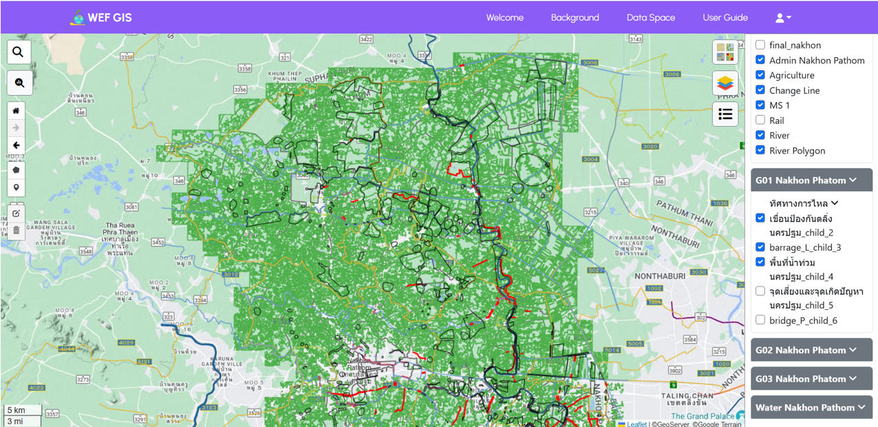Open the basemap gallery icon
The height and width of the screenshot is (427, 878).
(725, 52)
